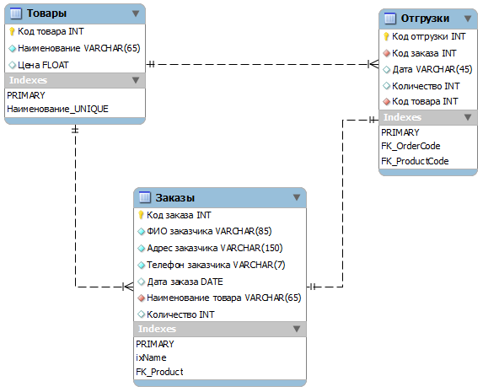Screen dimensions: 483x392
Task: Click the key icon of Код товара INT in Товары
Action: click(12, 31)
